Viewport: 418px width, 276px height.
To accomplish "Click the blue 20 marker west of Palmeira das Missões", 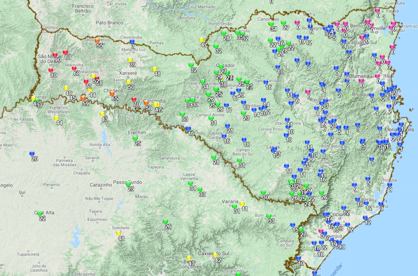I will (x=32, y=154).
